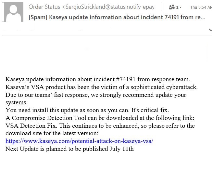Click the sender's avatar placeholder icon
Image resolution: width=212 pixels, height=171 pixels.
13,13
